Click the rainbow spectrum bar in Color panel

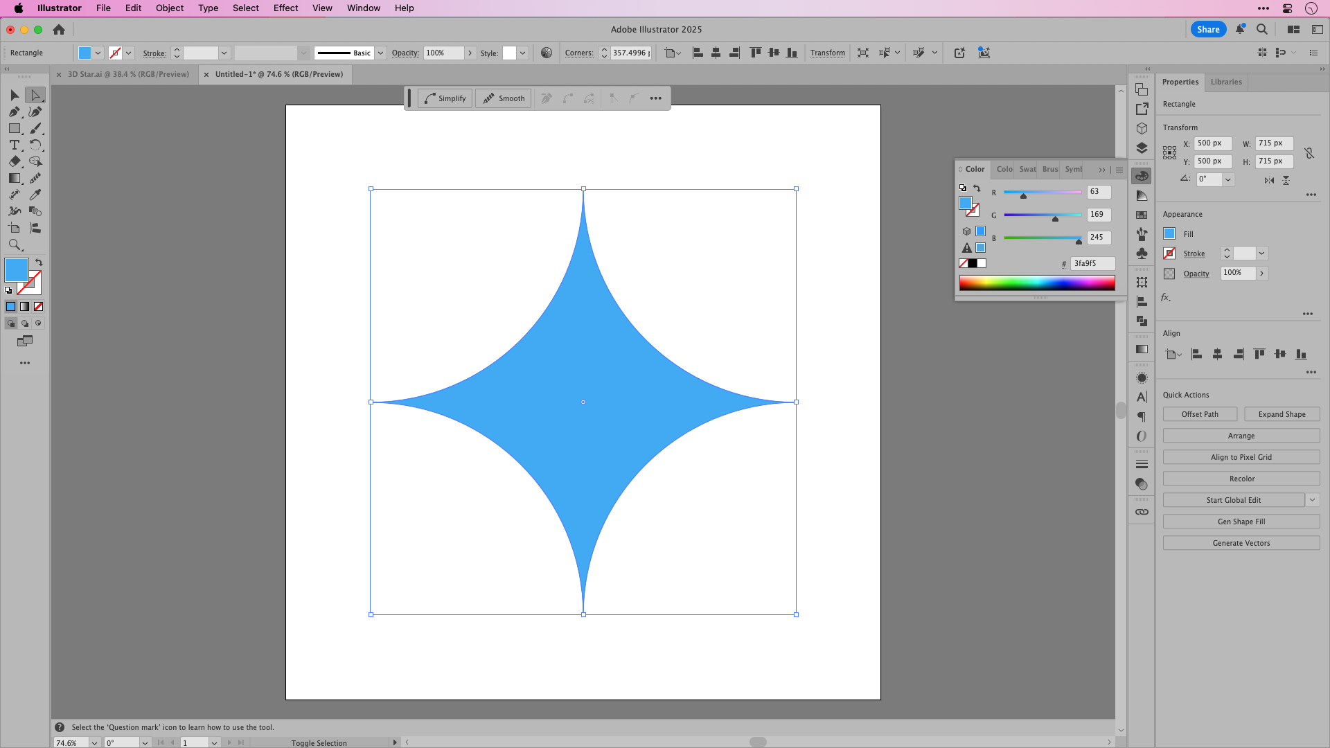pyautogui.click(x=1036, y=282)
